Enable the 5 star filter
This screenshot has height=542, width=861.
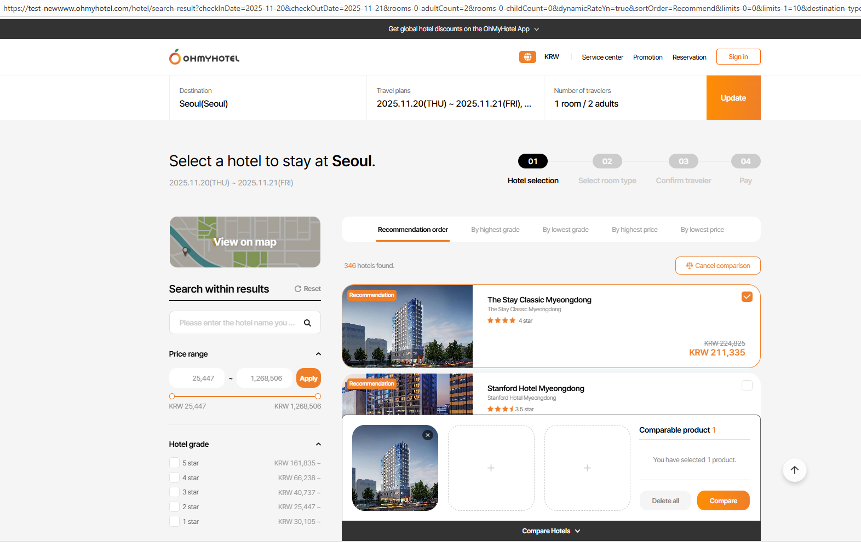tap(175, 463)
